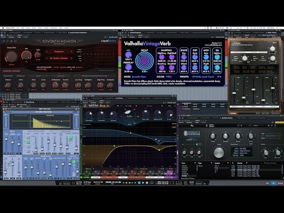Click the Mix knob in Seventh Heaven
Screen dimensions: 284x213
27,56
